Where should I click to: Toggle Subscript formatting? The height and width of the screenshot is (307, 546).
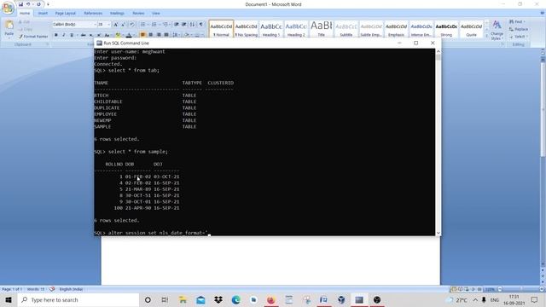[91, 35]
